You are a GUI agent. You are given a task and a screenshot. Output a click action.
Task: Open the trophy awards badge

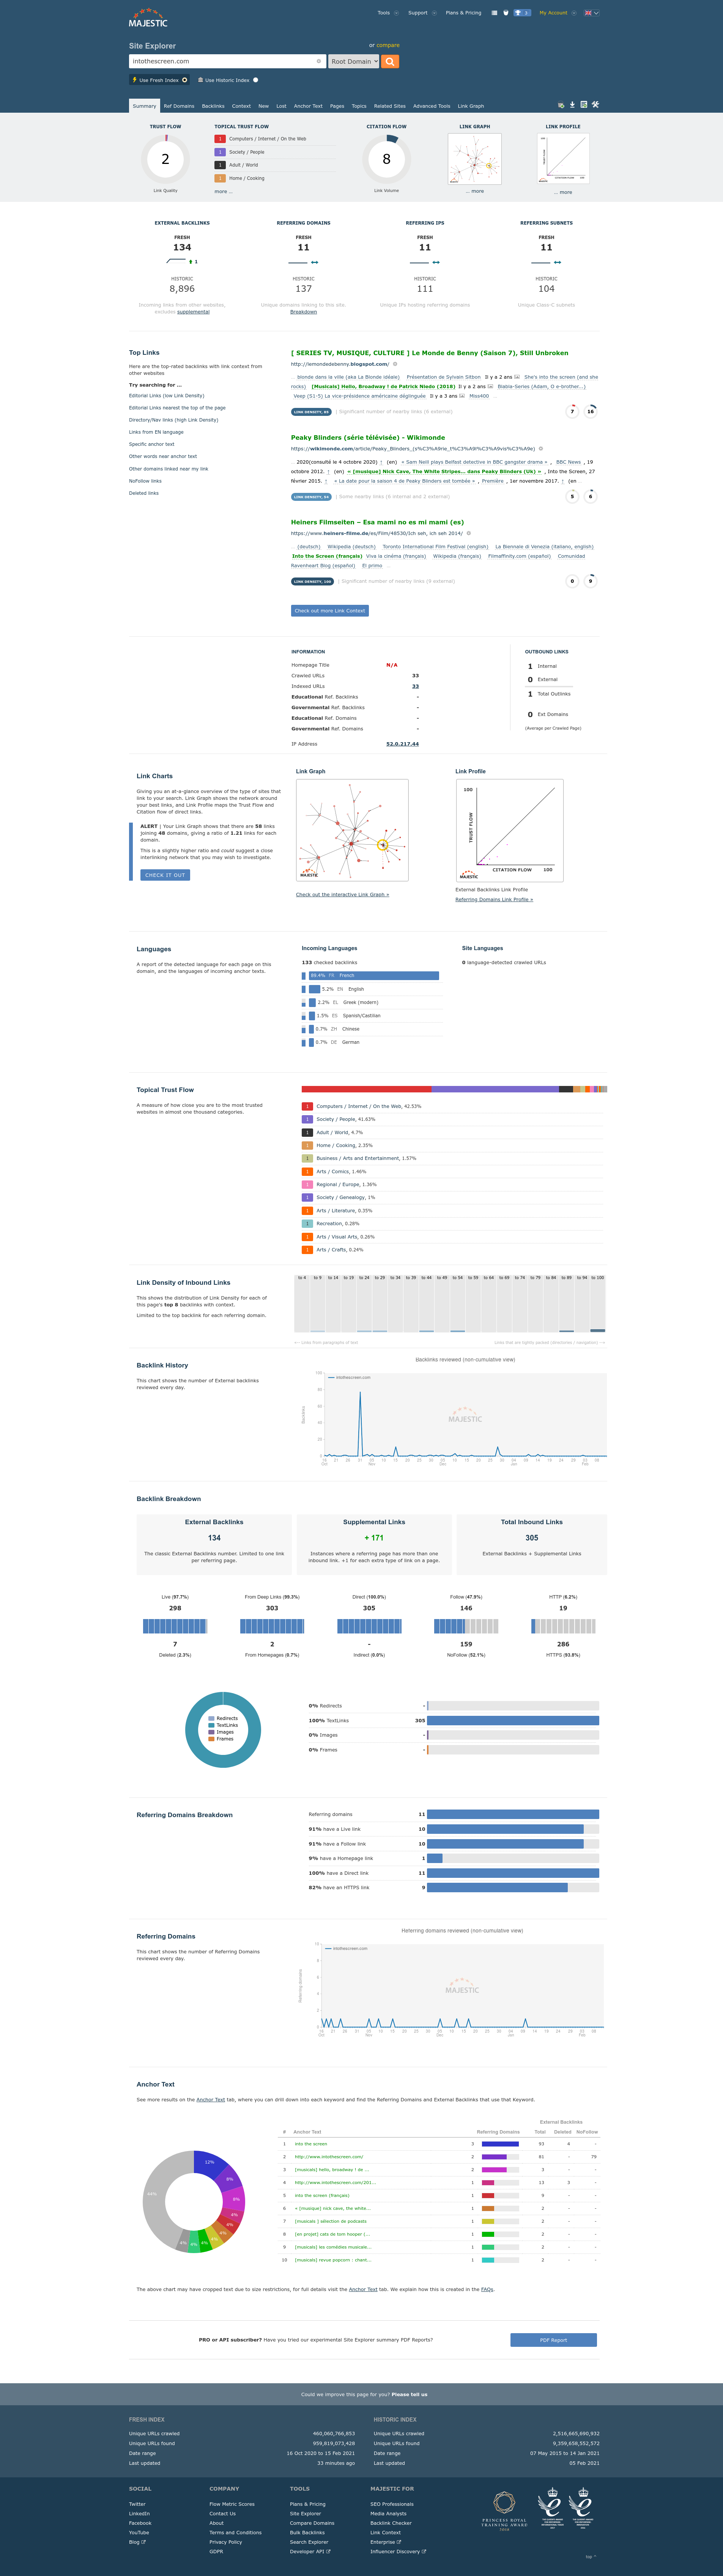[522, 13]
